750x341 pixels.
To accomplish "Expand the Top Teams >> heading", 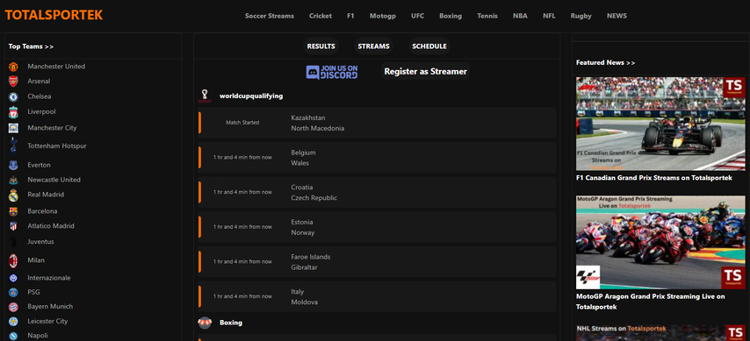I will click(31, 46).
